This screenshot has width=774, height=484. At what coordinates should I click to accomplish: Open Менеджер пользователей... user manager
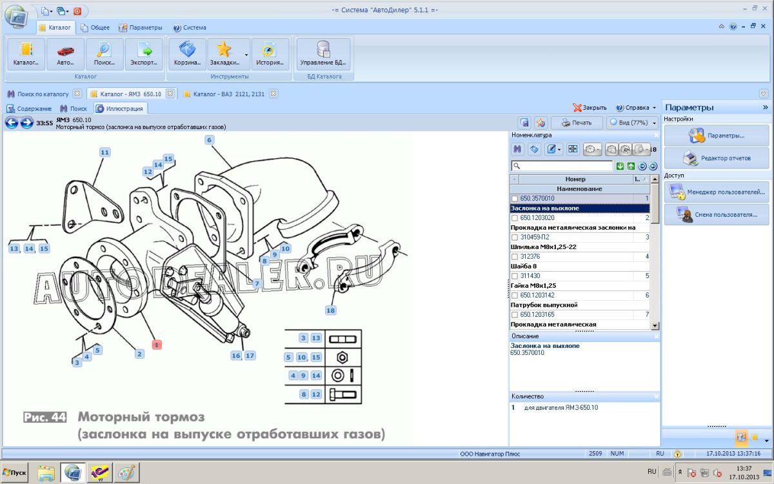(x=717, y=192)
